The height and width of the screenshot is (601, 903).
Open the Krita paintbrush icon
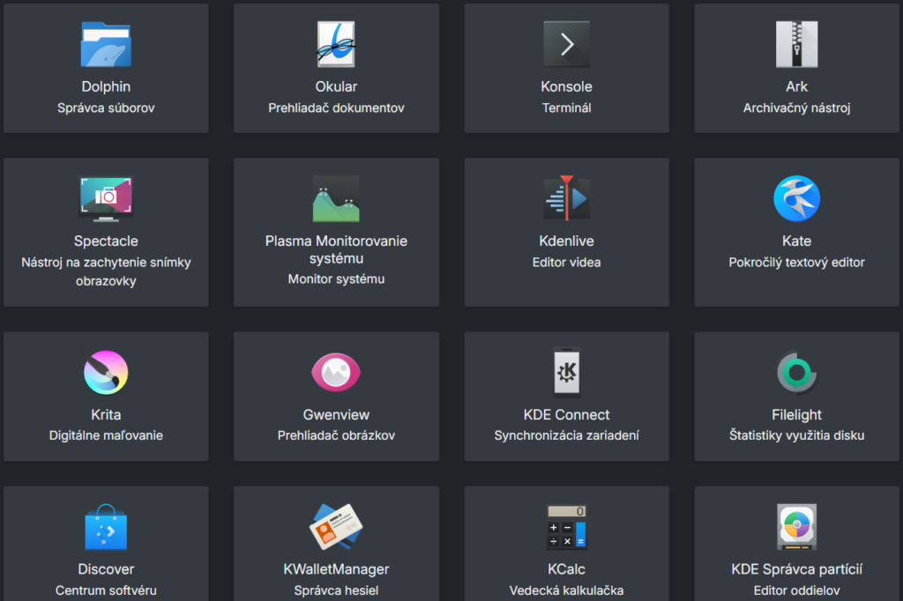click(106, 373)
